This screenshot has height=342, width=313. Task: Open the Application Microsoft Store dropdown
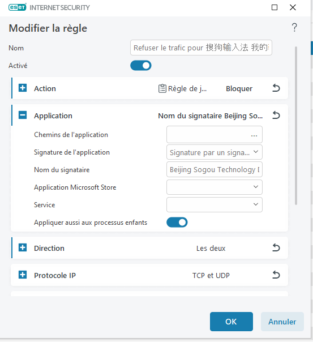point(215,187)
